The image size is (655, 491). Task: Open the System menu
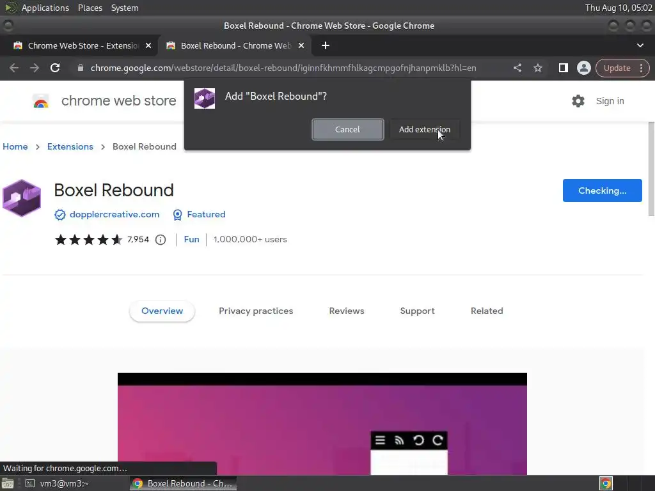pos(125,8)
